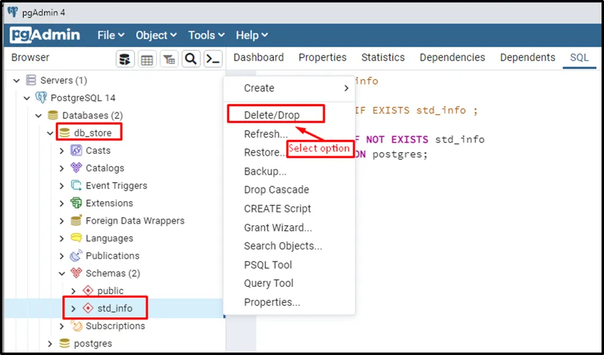Switch to the Dependencies tab
604x355 pixels.
click(452, 58)
